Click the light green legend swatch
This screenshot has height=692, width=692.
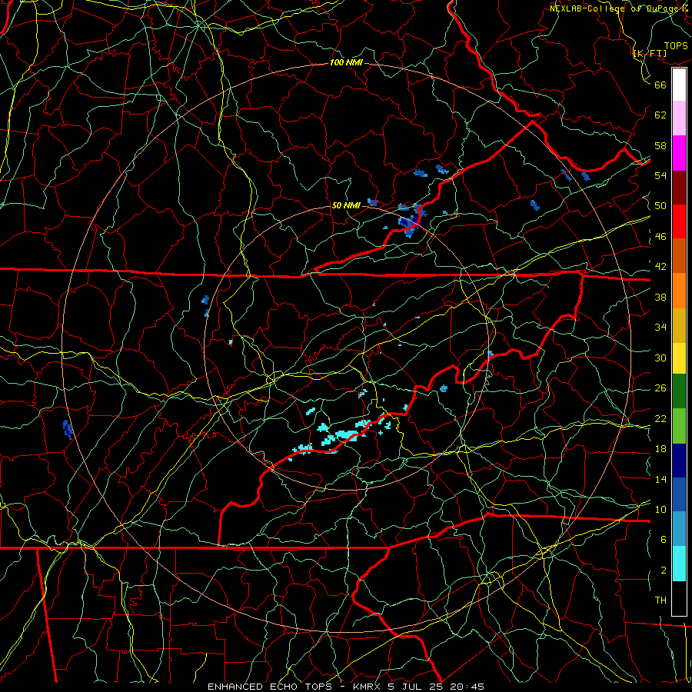tap(679, 425)
